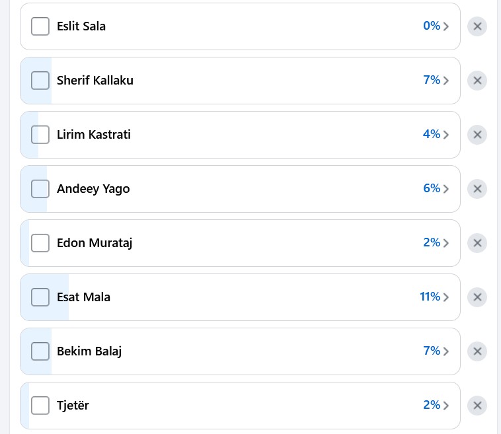
Task: Delete the Lirim Kastrati option
Action: click(x=477, y=135)
